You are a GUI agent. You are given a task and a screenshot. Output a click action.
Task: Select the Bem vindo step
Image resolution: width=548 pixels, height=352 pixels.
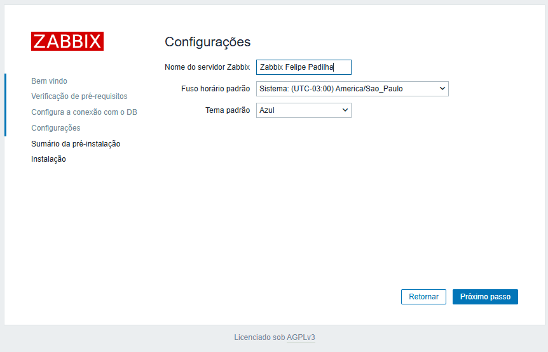(x=50, y=81)
